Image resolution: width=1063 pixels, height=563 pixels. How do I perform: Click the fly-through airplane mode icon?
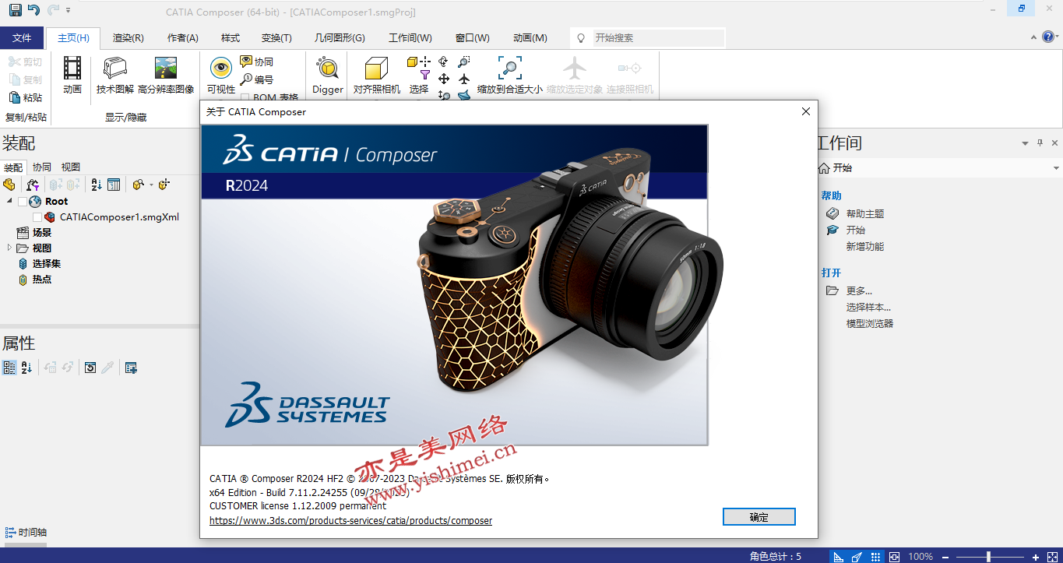464,79
